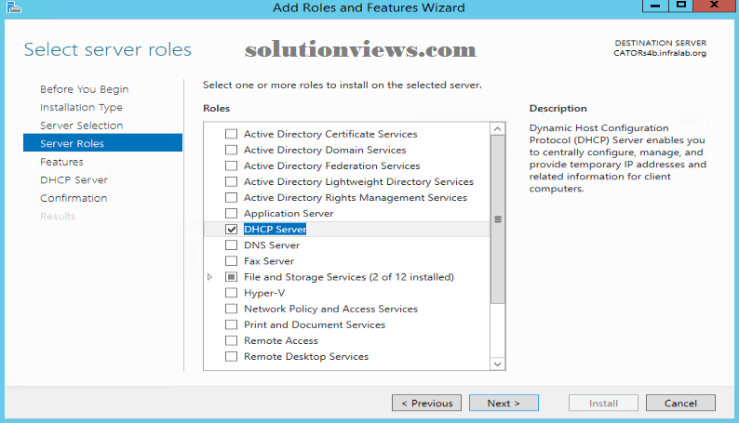Cancel the wizard
Viewport: 739px width, 423px height.
point(680,403)
